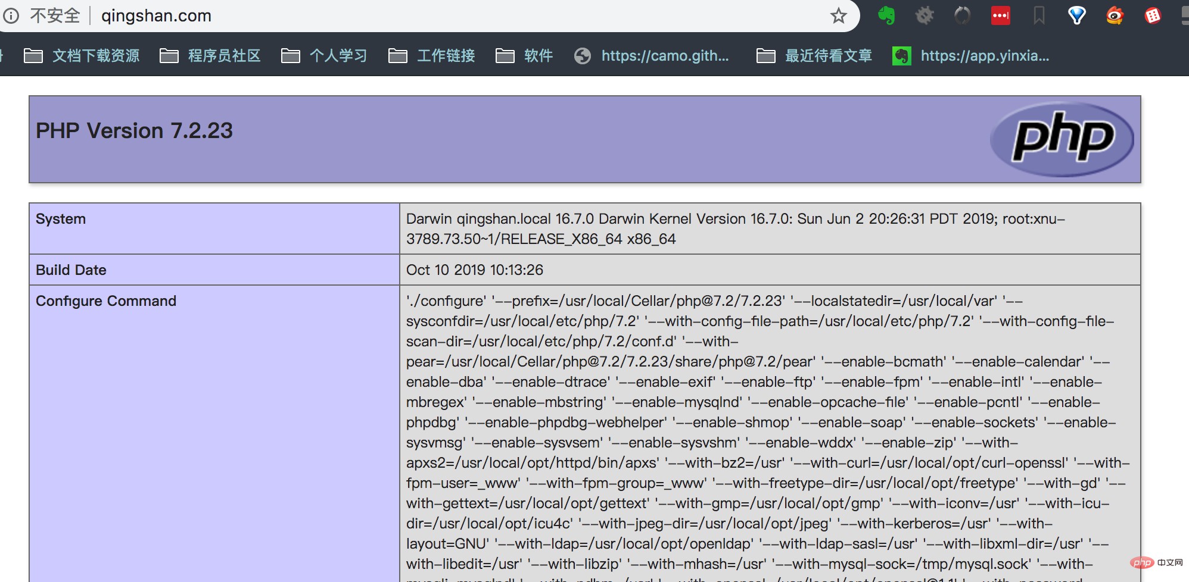Click the site info icon in address bar

[x=11, y=15]
